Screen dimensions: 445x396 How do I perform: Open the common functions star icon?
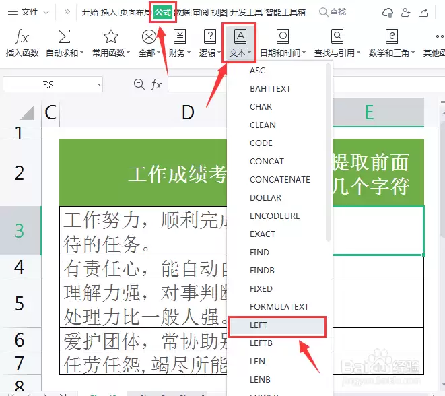110,36
